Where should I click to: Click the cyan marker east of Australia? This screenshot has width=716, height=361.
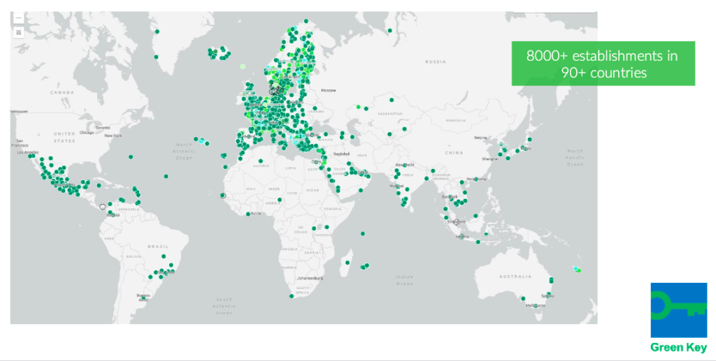pos(575,269)
